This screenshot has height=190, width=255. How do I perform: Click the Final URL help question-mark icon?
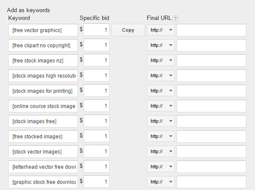175,18
